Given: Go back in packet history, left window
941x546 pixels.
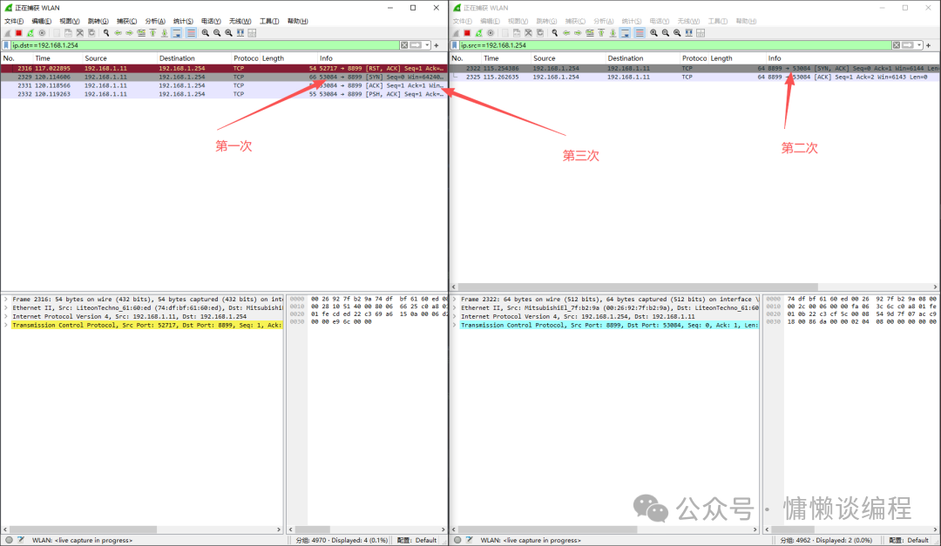Looking at the screenshot, I should click(x=118, y=33).
